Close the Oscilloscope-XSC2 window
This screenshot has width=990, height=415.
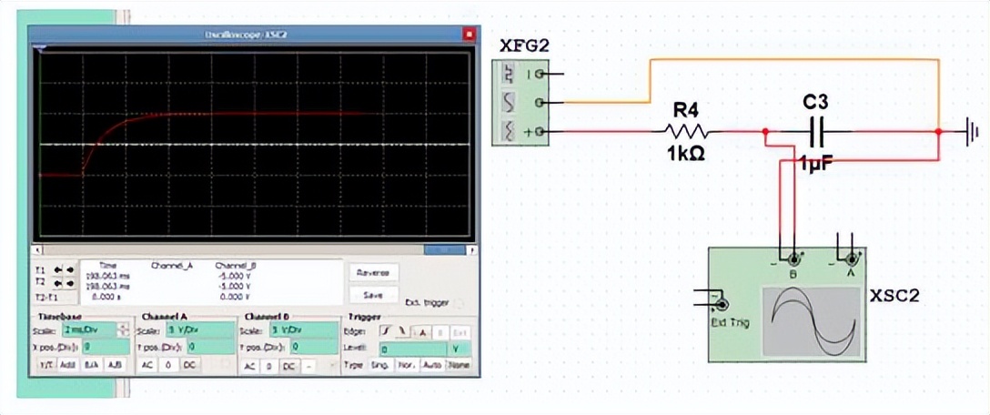[x=469, y=34]
